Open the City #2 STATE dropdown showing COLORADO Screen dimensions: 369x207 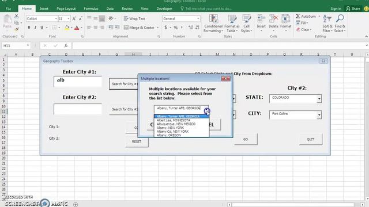point(319,99)
